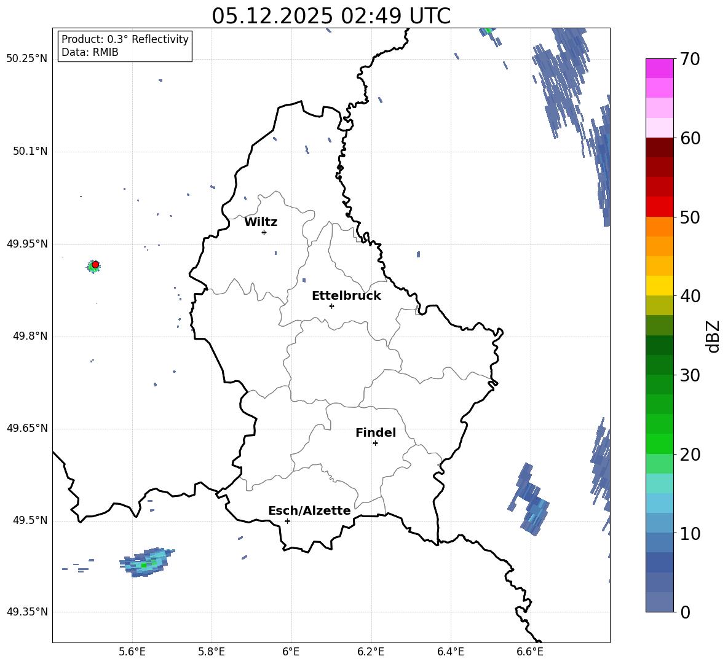Click the Esch/Alzette station cross marker
The width and height of the screenshot is (728, 664).
pyautogui.click(x=287, y=521)
